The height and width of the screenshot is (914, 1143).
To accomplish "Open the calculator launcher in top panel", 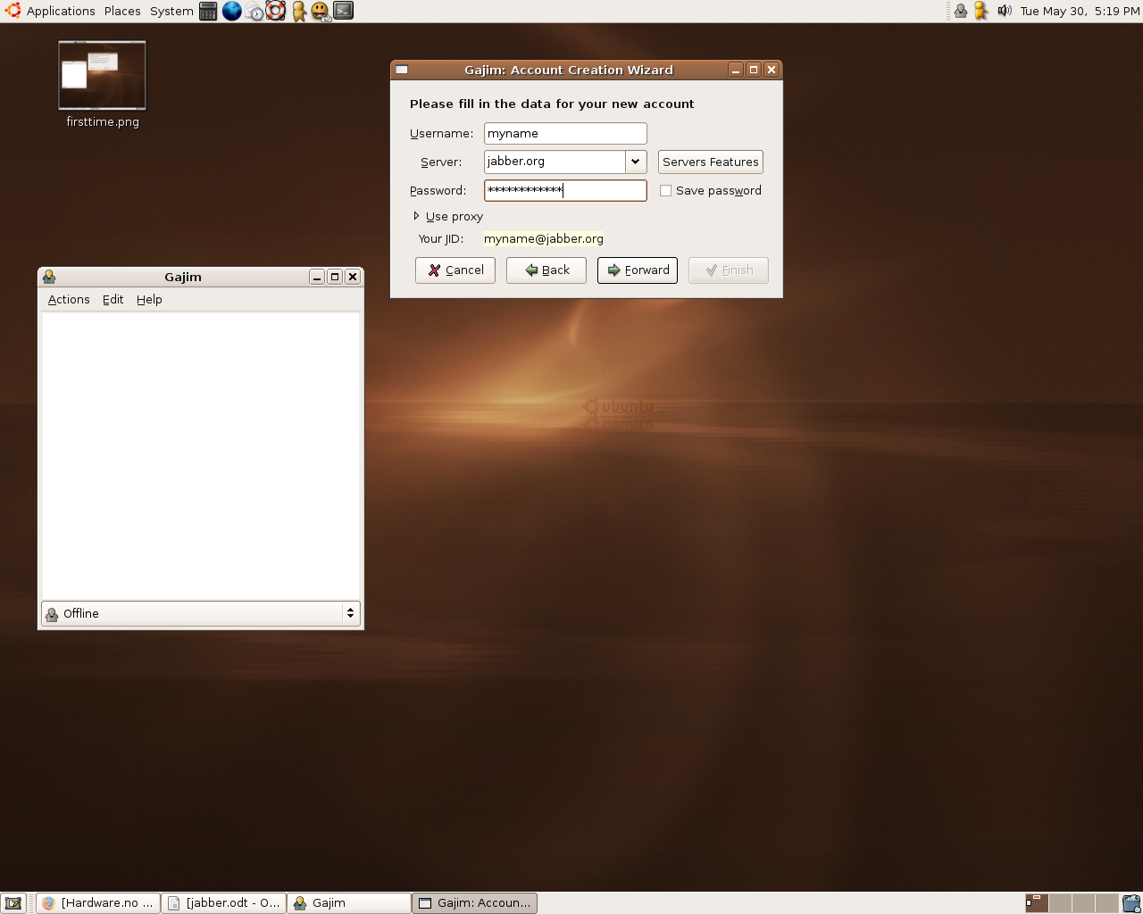I will (x=208, y=11).
